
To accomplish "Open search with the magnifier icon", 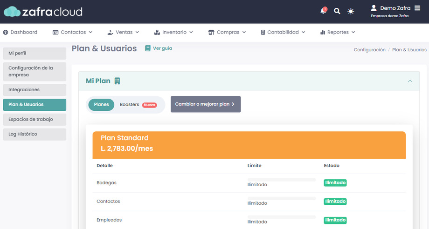I will 337,11.
